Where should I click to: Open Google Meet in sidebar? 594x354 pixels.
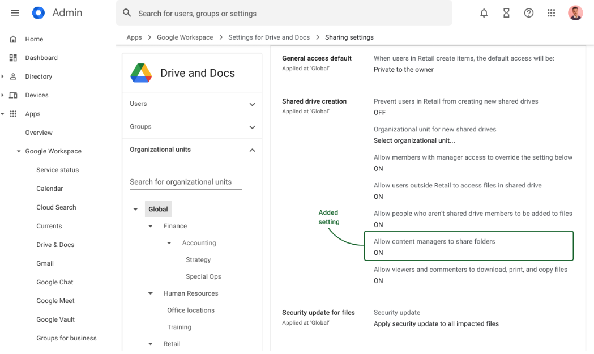coord(55,301)
